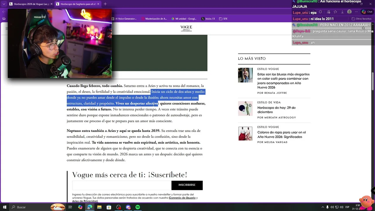Viewport: 375px width, 211px height.
Task: Open blusas elegantes color café article thumbnail
Action: pyautogui.click(x=245, y=75)
